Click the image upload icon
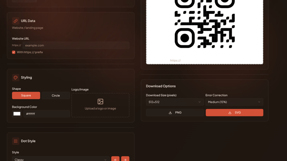The width and height of the screenshot is (287, 161). pyautogui.click(x=100, y=102)
